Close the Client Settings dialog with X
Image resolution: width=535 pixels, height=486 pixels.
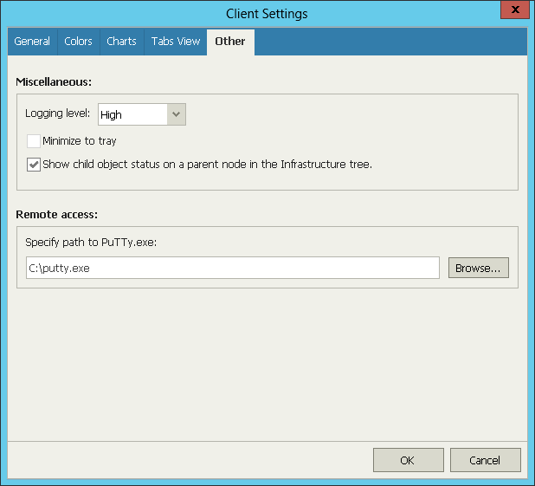pyautogui.click(x=515, y=10)
